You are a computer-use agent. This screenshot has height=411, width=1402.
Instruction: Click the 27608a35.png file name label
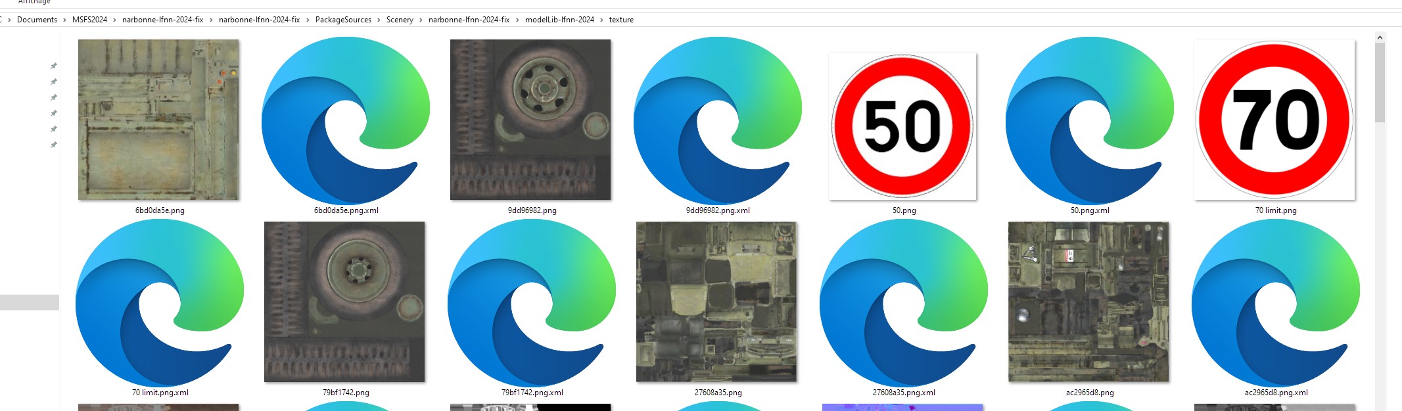(x=718, y=393)
